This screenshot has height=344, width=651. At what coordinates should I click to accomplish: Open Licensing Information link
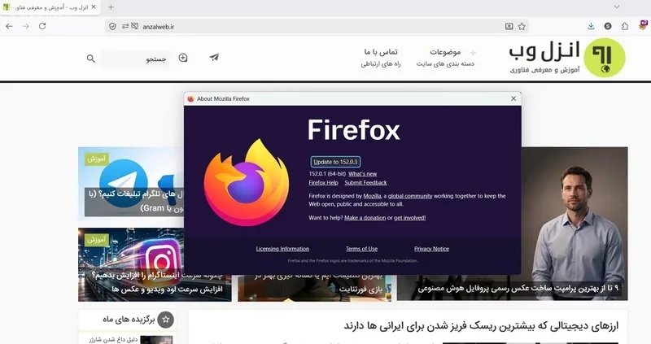282,249
